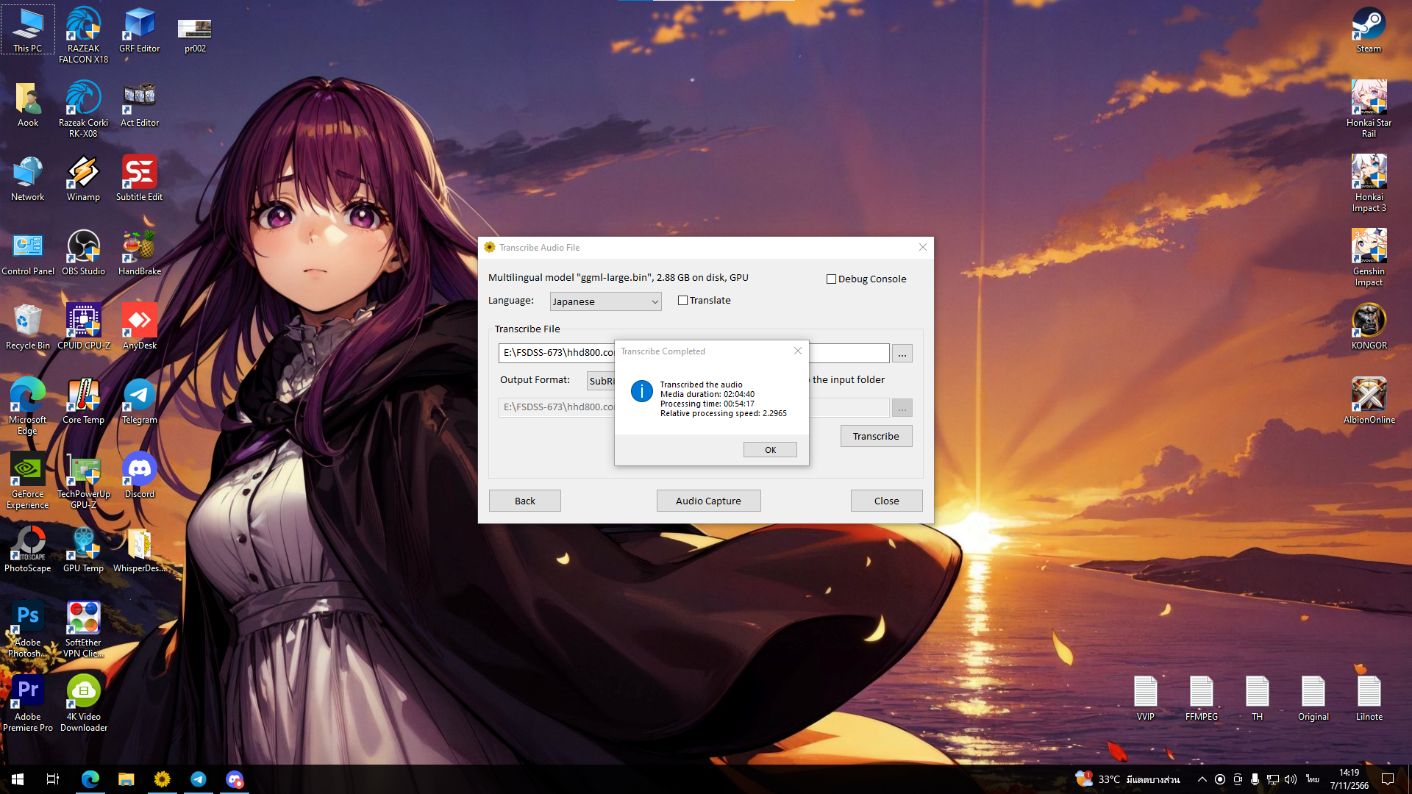Select the SoftEther VPN Client icon

(x=83, y=629)
